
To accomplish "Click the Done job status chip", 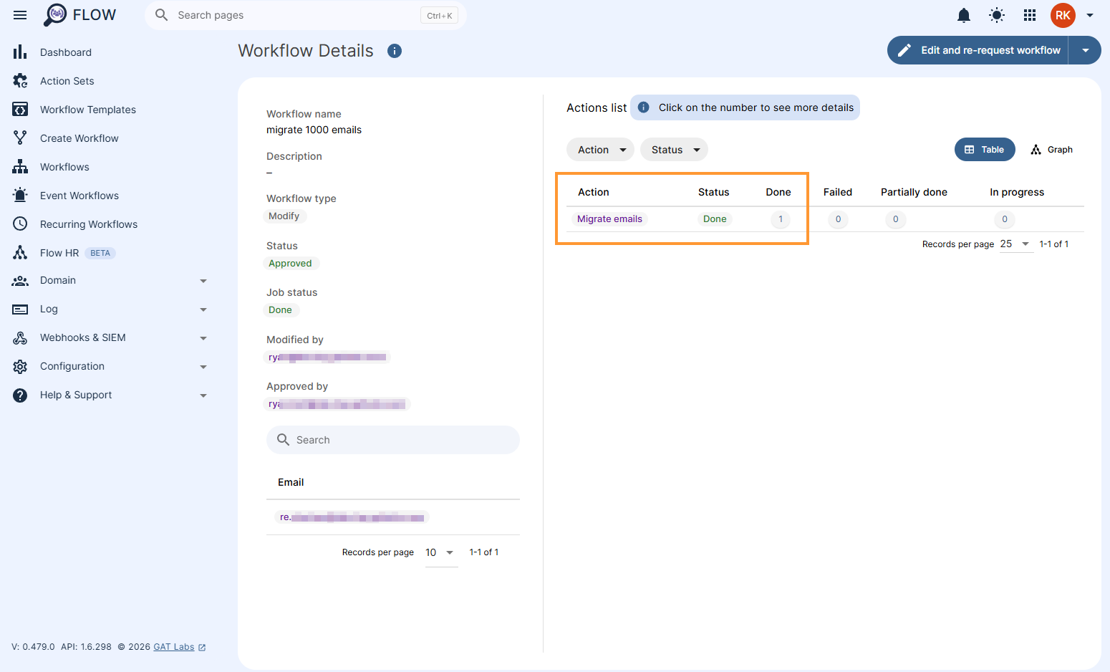I will point(280,310).
